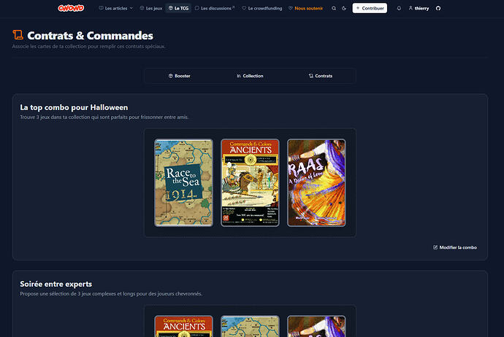
Task: Select RAAS card in Halloween combo
Action: (316, 182)
